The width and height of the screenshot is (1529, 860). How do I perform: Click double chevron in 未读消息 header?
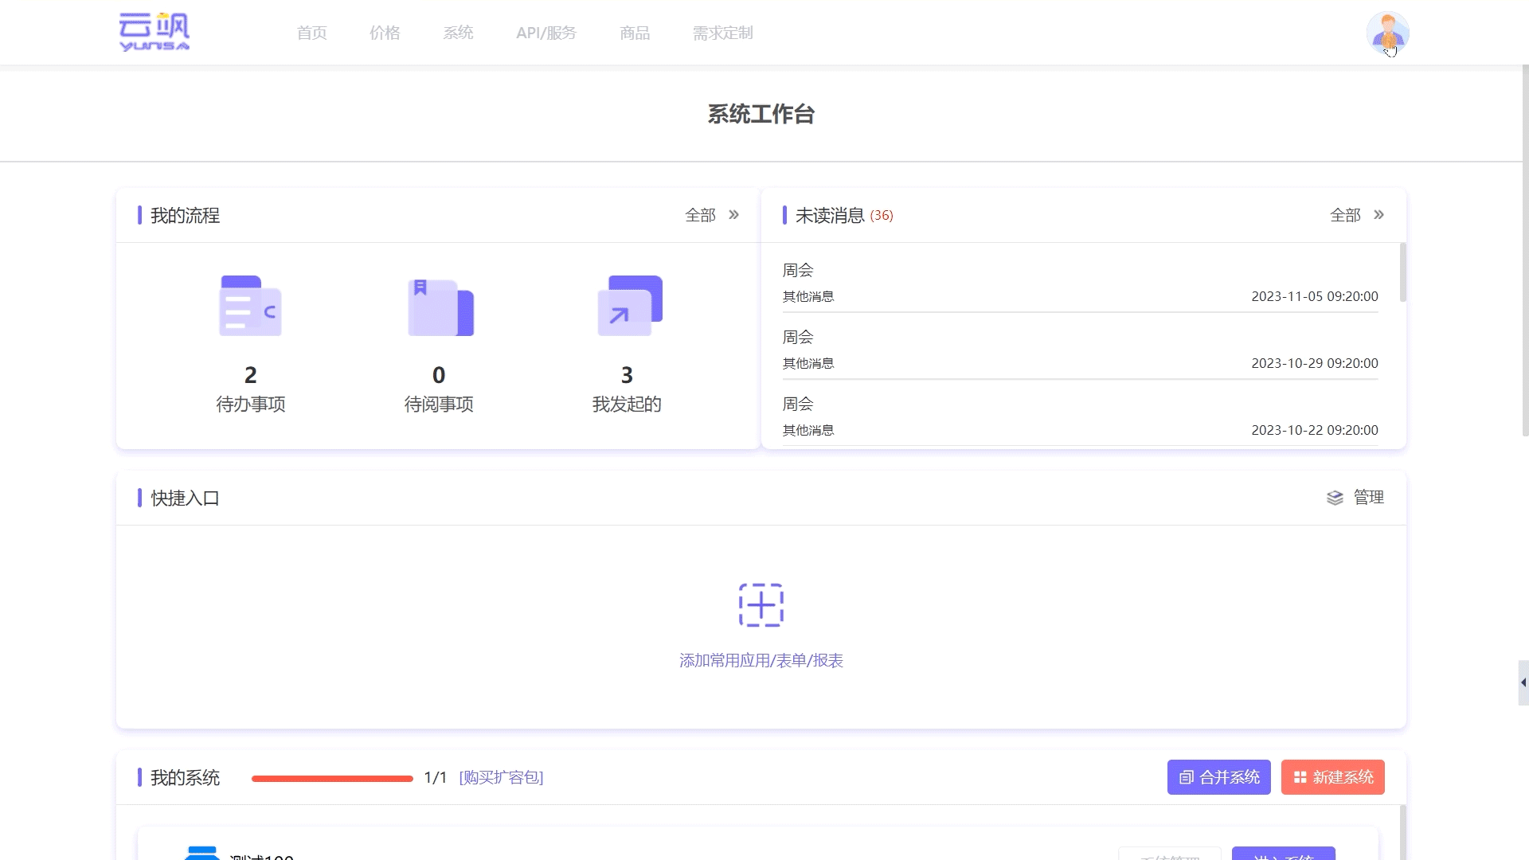coord(1378,215)
